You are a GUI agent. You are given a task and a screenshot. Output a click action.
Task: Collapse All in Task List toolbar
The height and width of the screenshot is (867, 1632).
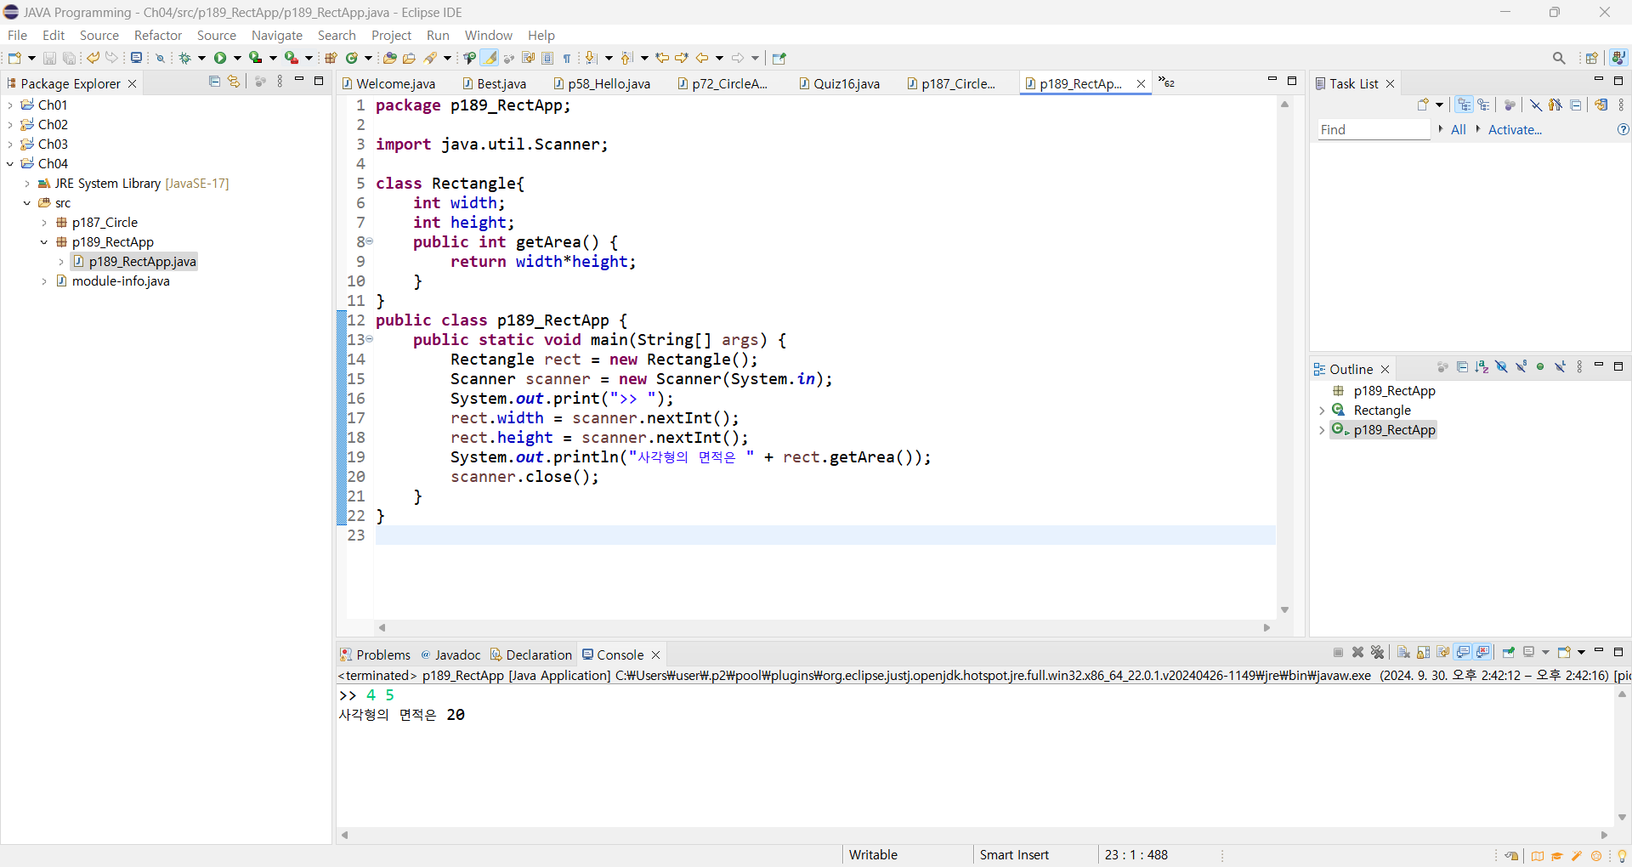coord(1576,105)
